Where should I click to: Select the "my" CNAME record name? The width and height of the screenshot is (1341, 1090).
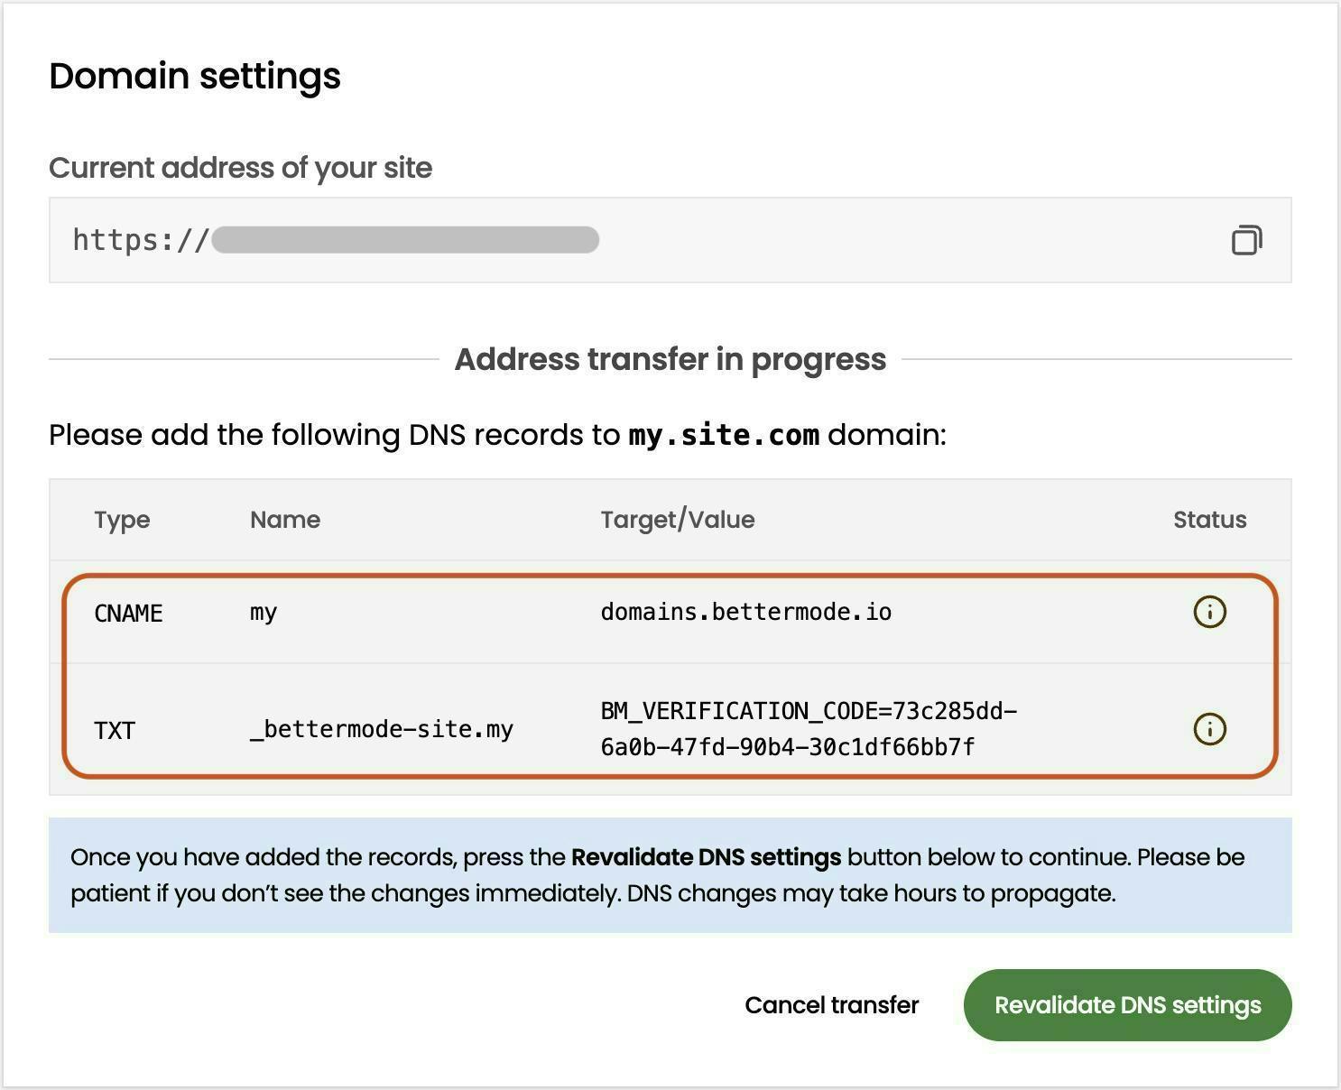264,613
